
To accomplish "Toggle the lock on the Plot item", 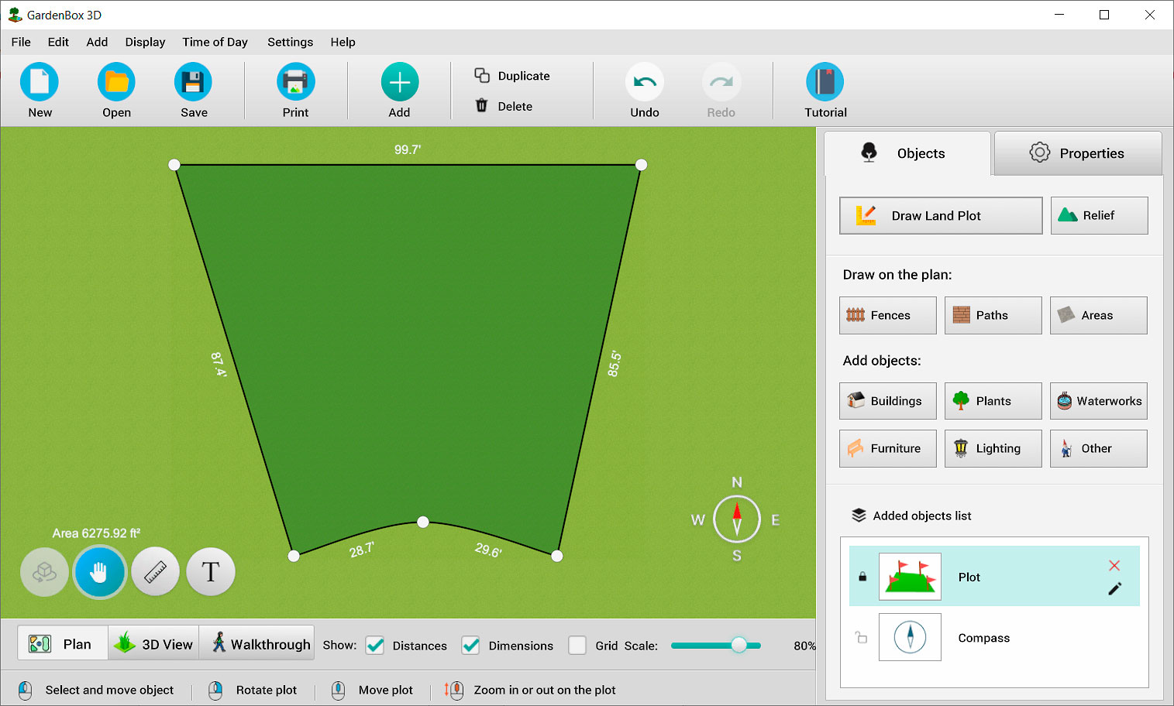I will pyautogui.click(x=862, y=577).
